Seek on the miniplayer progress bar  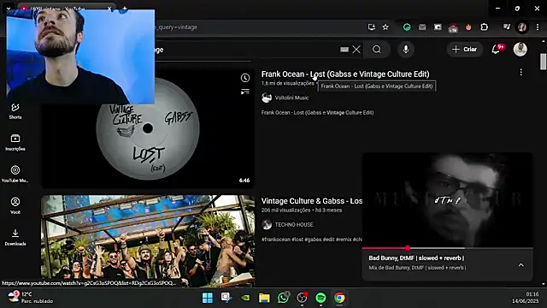click(447, 248)
